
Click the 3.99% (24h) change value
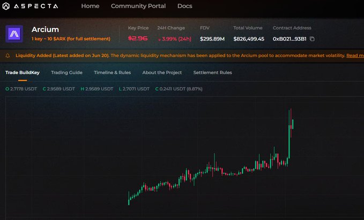175,39
